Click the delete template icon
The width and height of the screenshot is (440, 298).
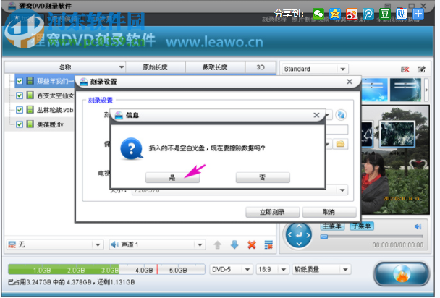405,69
